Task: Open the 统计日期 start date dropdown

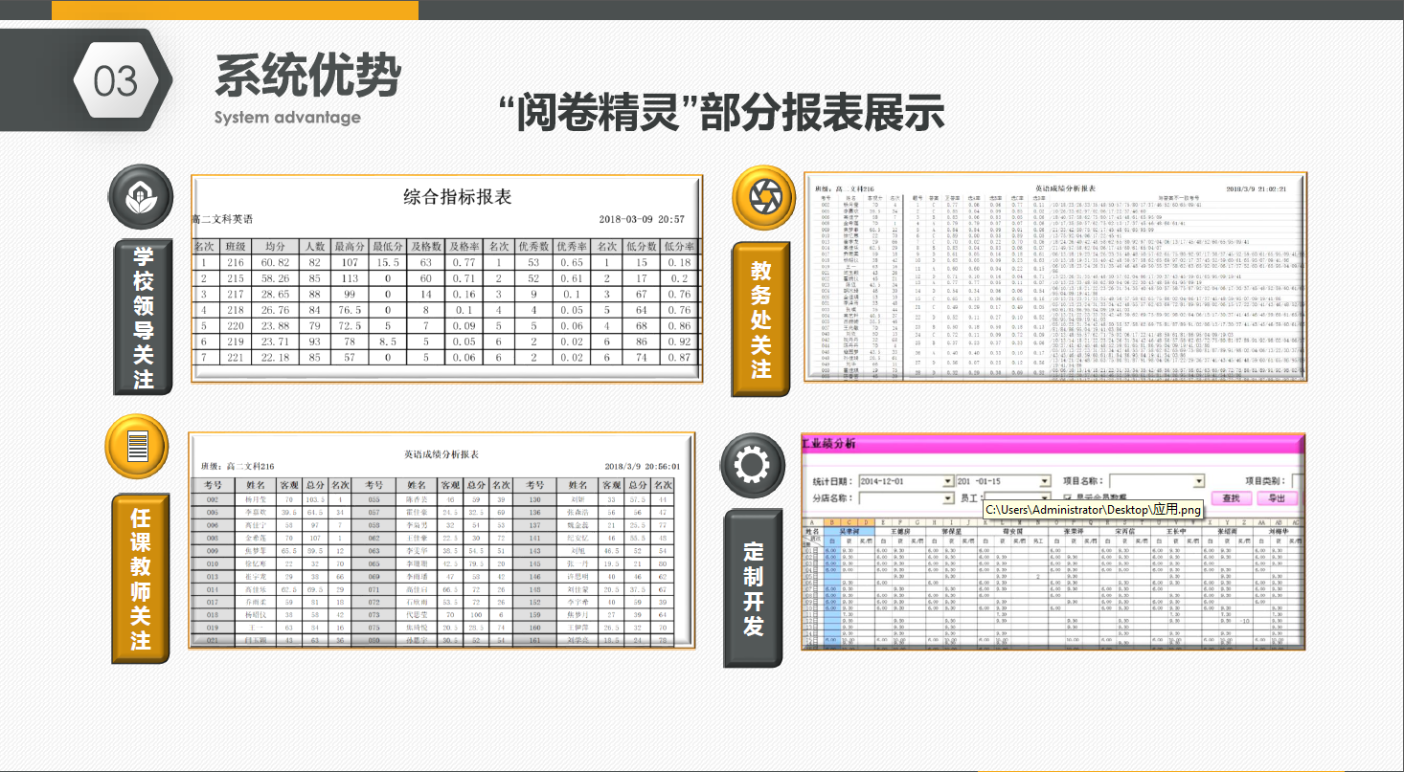Action: click(947, 481)
